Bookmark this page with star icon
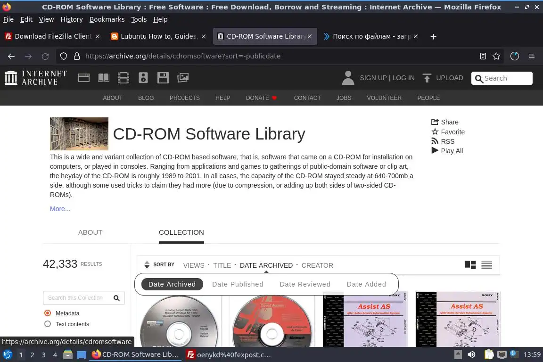This screenshot has height=362, width=543. click(x=496, y=56)
